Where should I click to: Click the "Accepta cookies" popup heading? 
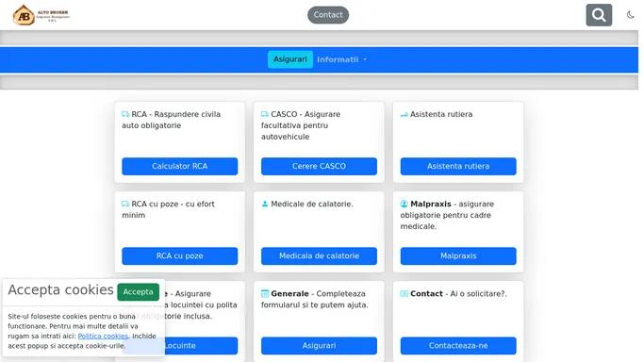point(60,289)
